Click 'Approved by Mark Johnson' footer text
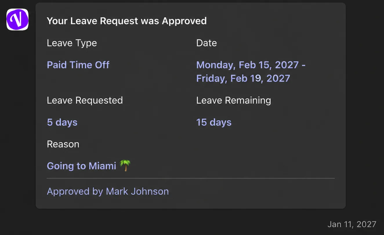 108,191
